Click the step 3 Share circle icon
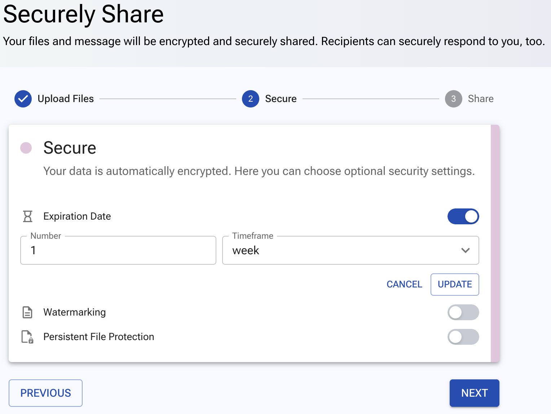The image size is (551, 414). pyautogui.click(x=454, y=99)
